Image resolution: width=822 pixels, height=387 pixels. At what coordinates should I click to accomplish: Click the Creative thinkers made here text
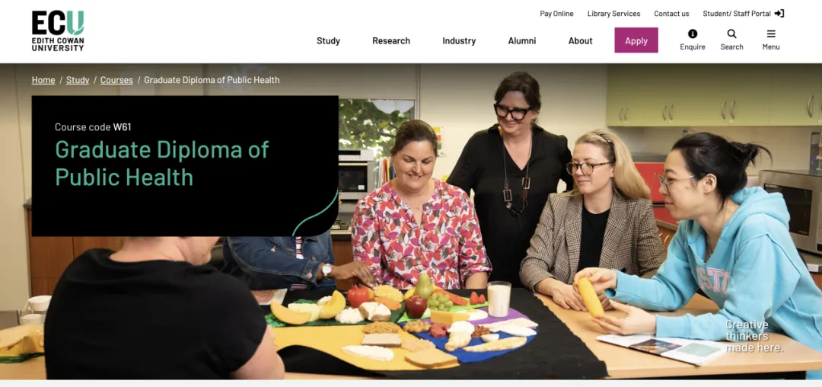pyautogui.click(x=754, y=336)
